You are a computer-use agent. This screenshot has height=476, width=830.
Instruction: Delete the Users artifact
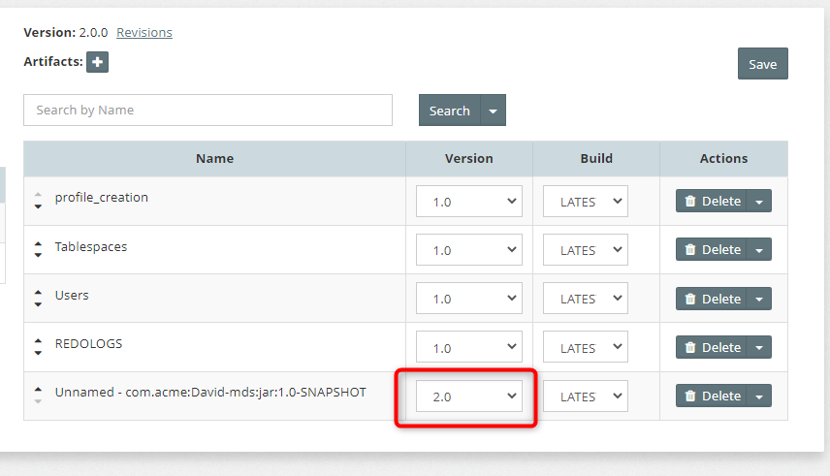tap(712, 300)
